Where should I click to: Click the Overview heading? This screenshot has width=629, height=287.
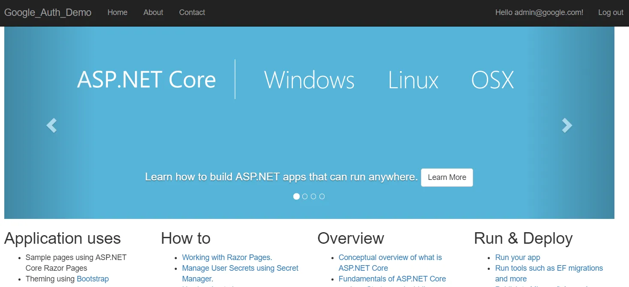351,238
